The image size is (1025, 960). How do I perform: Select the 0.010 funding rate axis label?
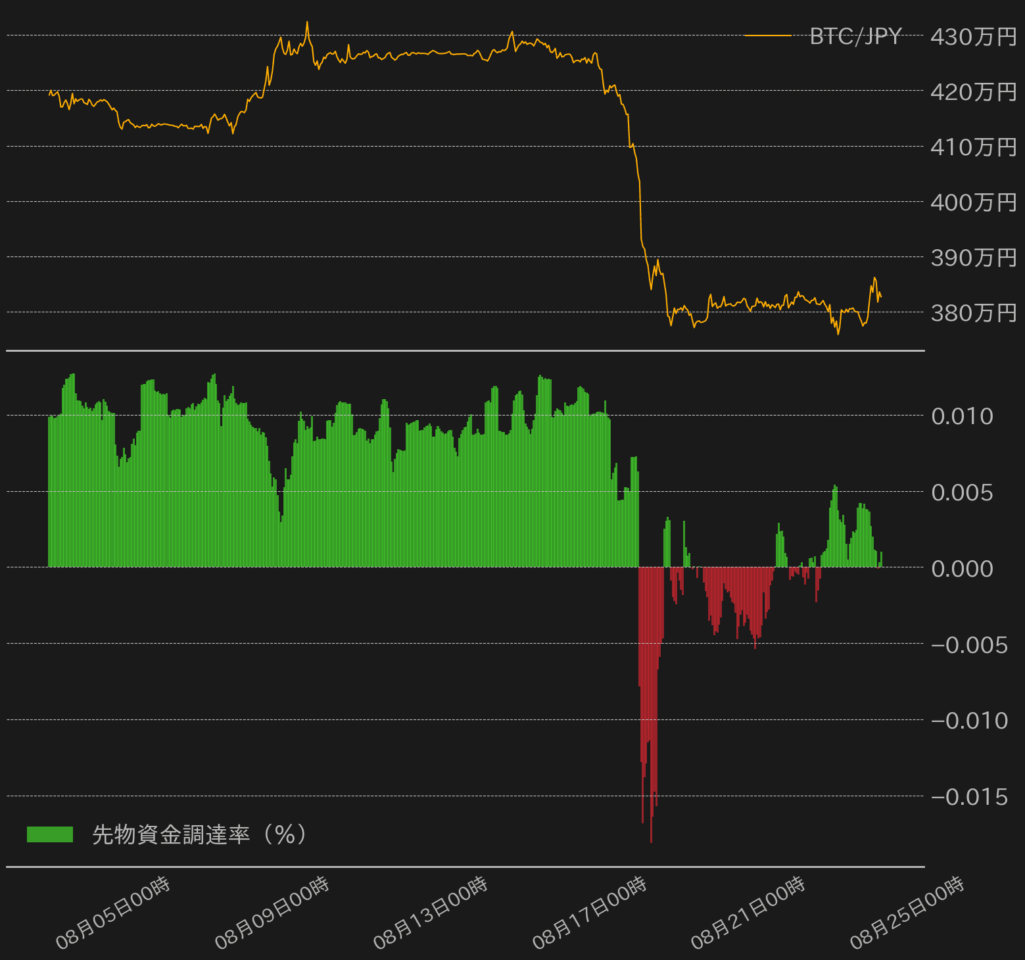962,416
